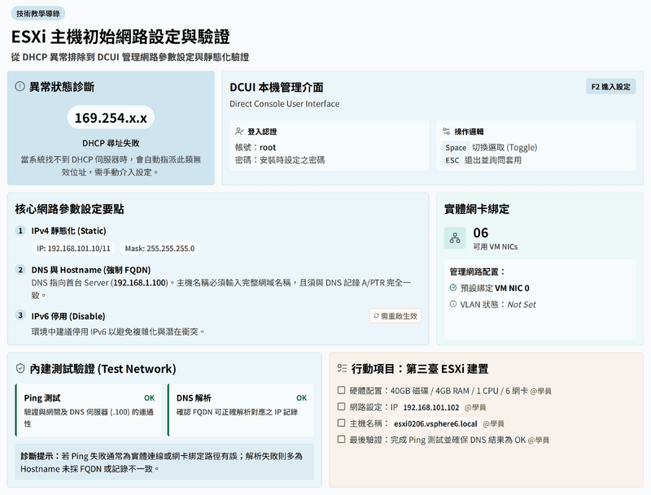Click the network icon beside 06 VM NICs
The height and width of the screenshot is (495, 651).
(454, 238)
